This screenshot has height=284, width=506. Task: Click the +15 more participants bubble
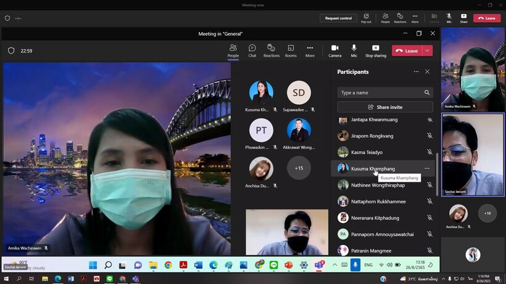point(299,168)
